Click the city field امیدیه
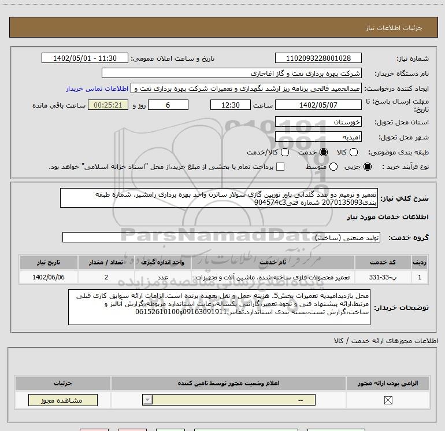The height and width of the screenshot is (431, 445). point(318,137)
